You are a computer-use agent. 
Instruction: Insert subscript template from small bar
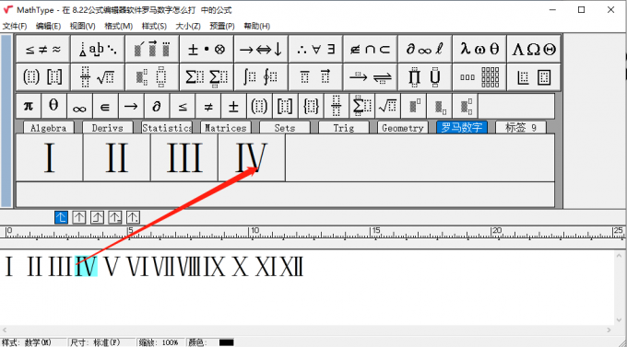pos(439,106)
